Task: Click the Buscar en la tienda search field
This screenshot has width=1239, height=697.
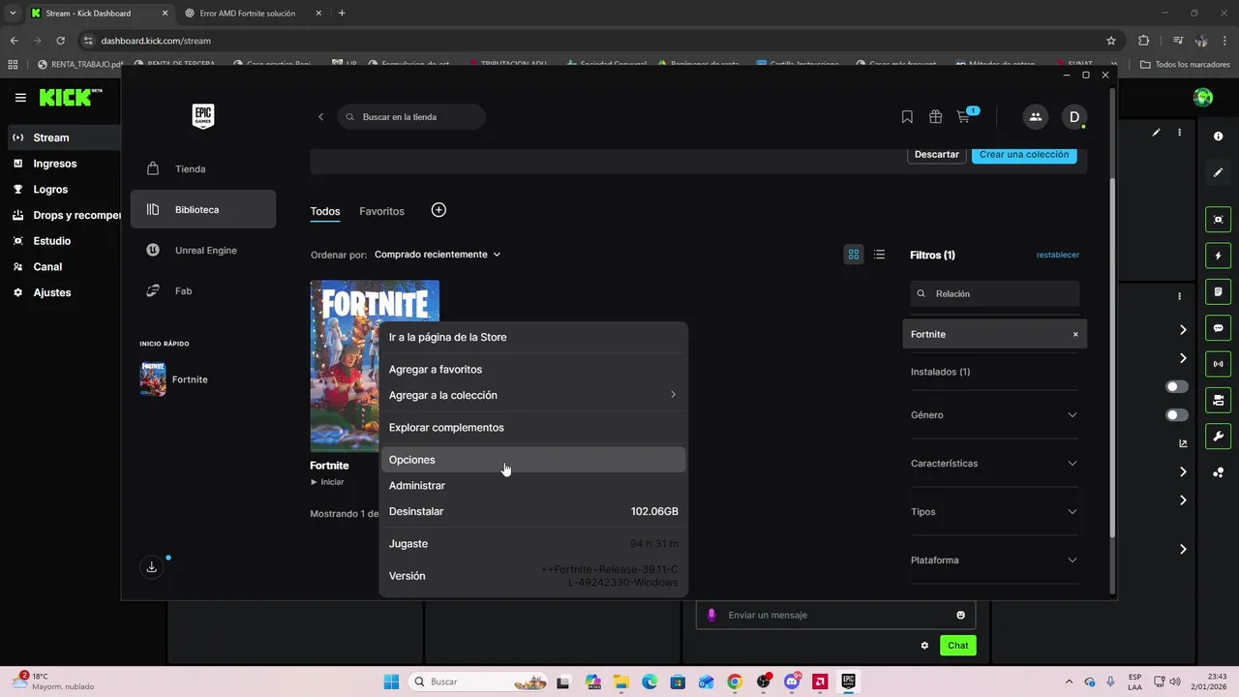Action: [411, 117]
